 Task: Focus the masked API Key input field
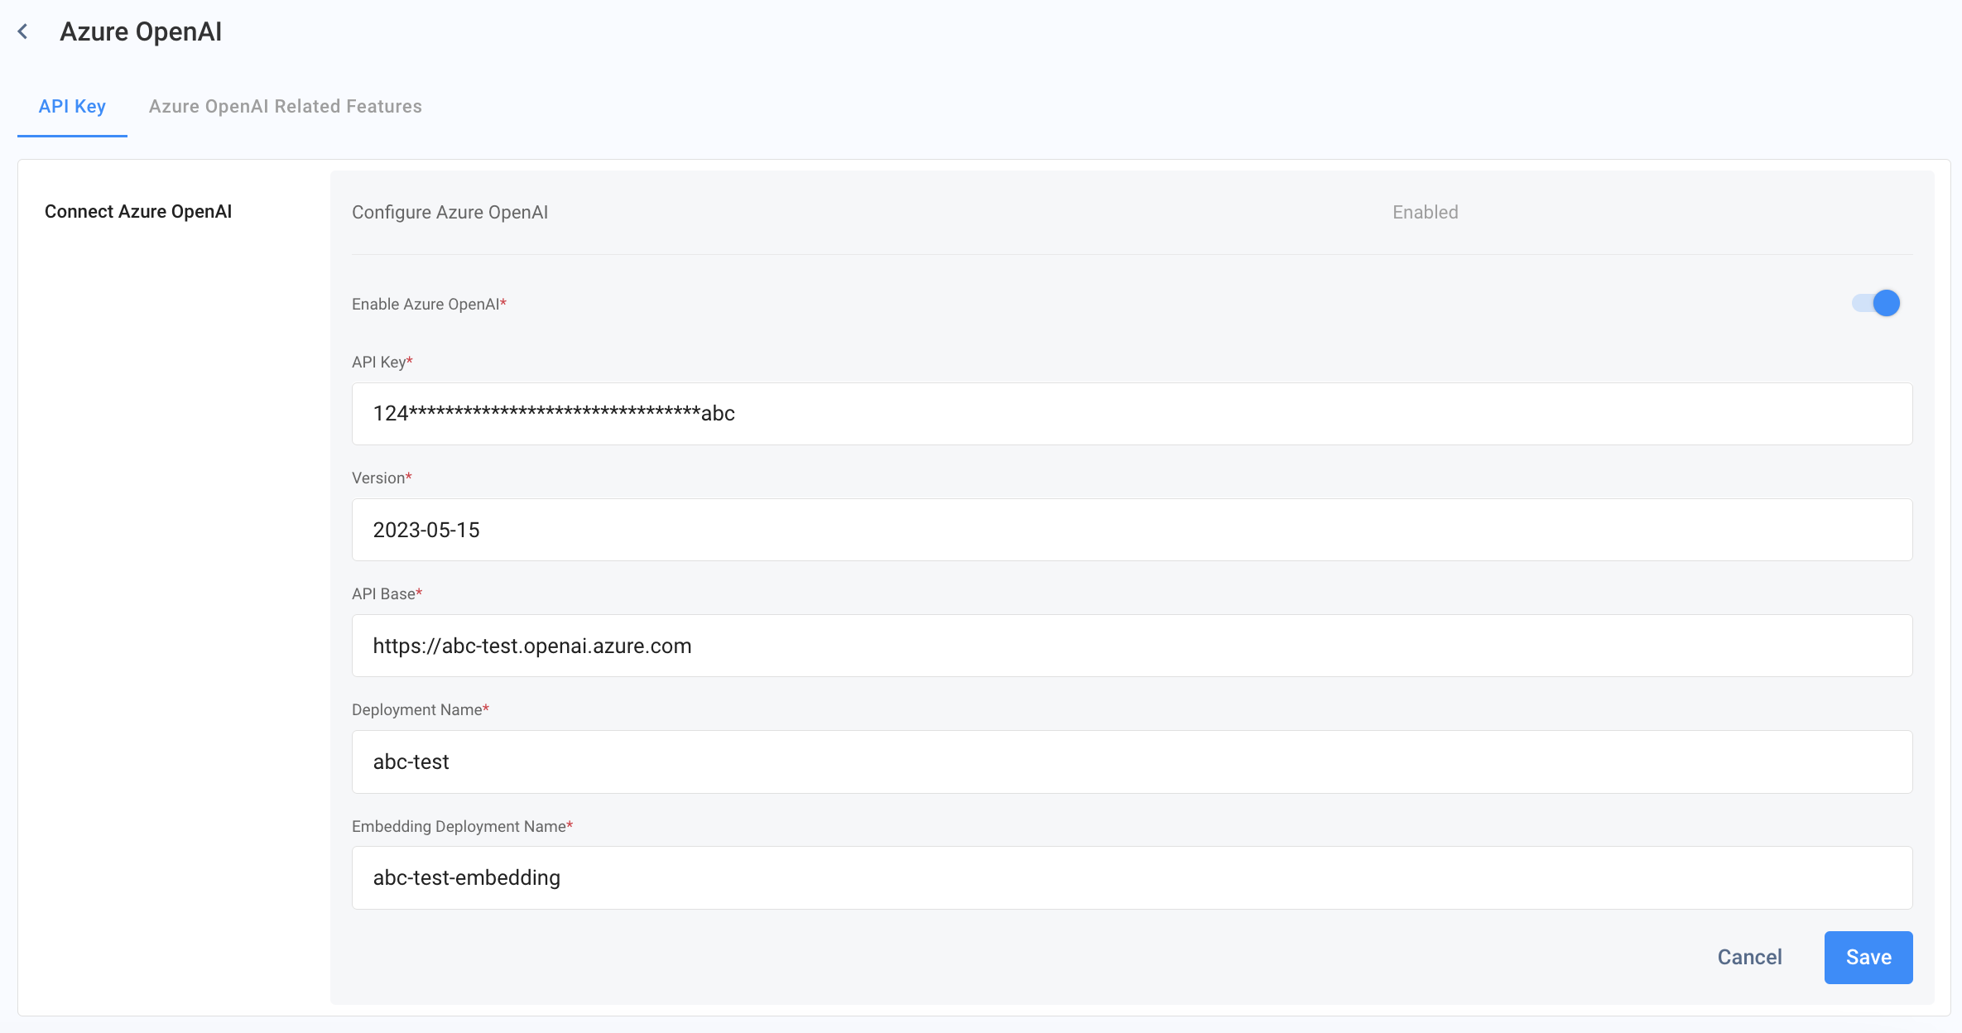[x=1132, y=414]
